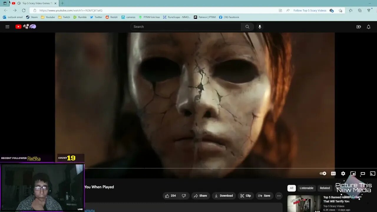Enable theater mode in the player
Image resolution: width=377 pixels, height=212 pixels.
(363, 173)
